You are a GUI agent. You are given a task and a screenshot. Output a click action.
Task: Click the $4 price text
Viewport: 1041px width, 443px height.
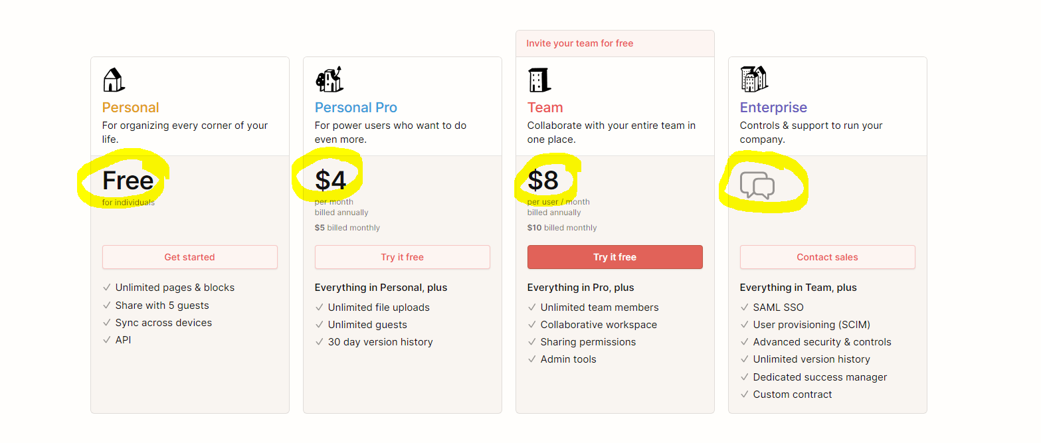tap(331, 181)
